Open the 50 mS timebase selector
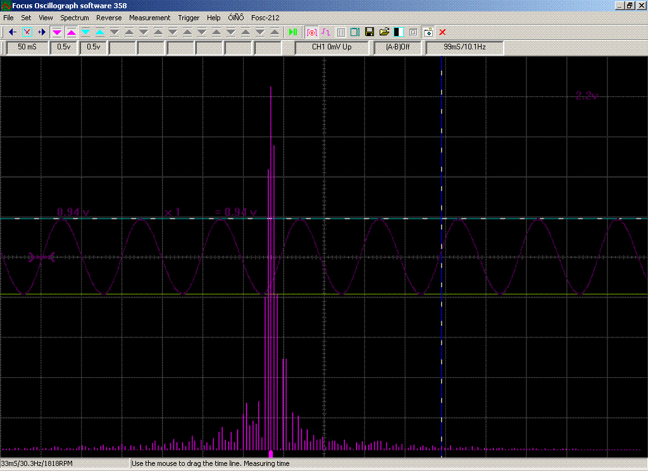This screenshot has width=648, height=471. click(27, 47)
